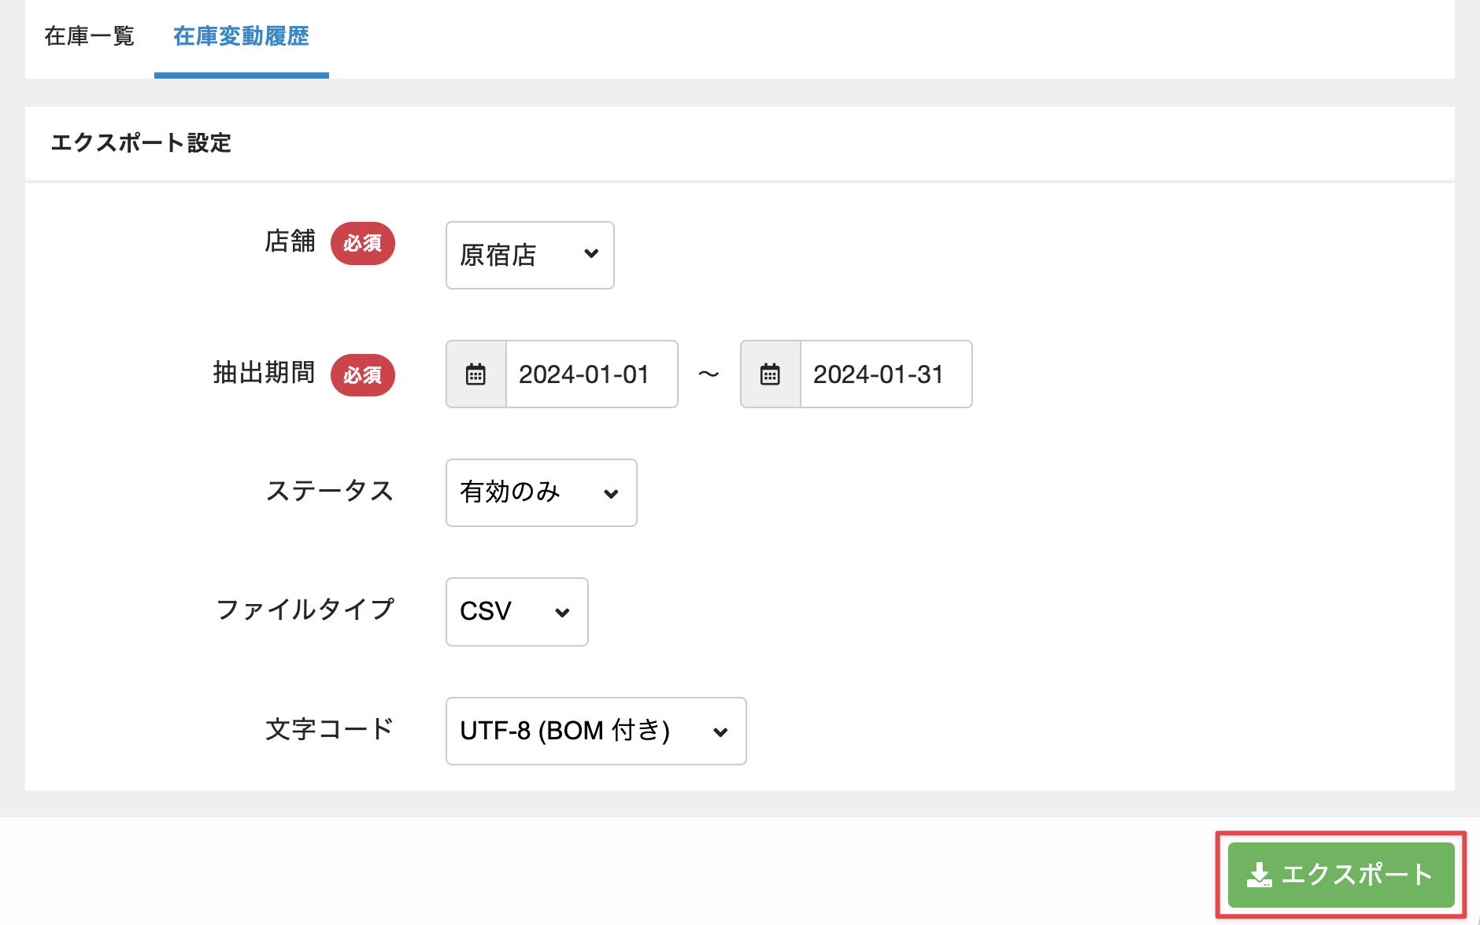
Task: Click the chevron arrow beside CSV
Action: coord(562,613)
